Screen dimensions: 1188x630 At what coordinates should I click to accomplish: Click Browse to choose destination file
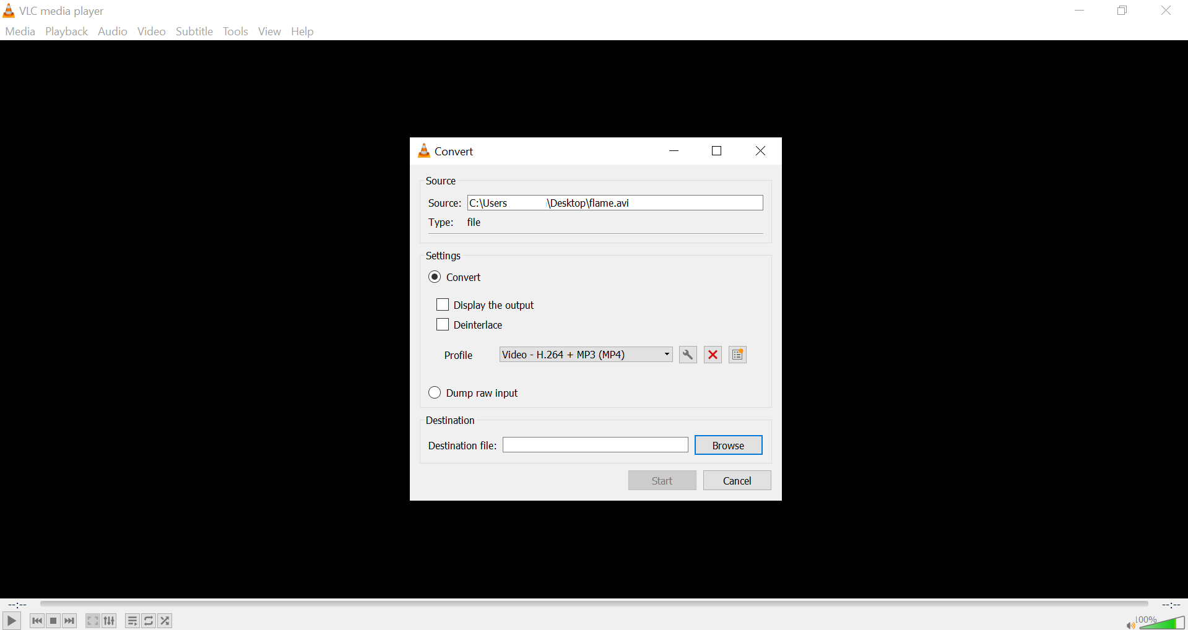point(728,446)
